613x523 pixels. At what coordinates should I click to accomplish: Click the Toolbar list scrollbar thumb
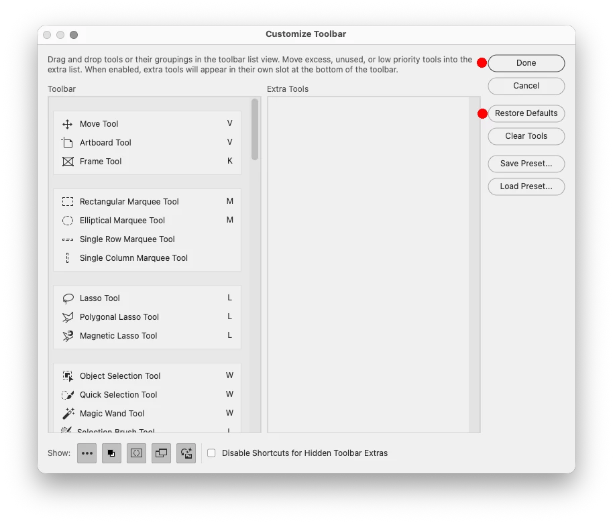click(255, 129)
